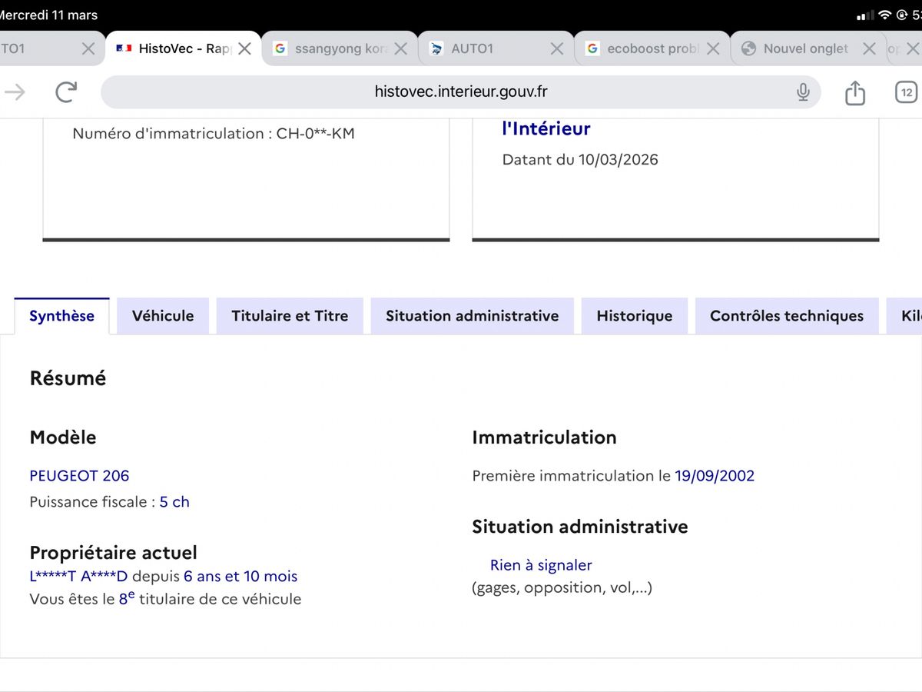Tap the date Mercredi 11 mars in status bar

(48, 15)
